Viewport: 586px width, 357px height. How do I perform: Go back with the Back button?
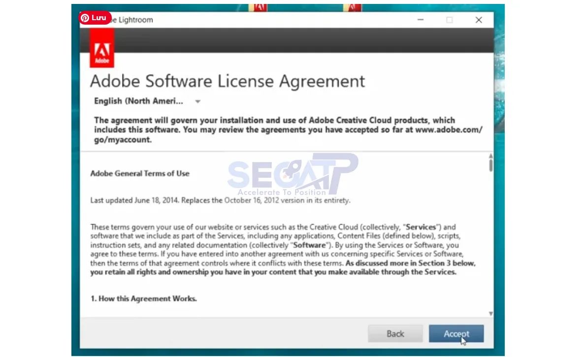pos(395,334)
